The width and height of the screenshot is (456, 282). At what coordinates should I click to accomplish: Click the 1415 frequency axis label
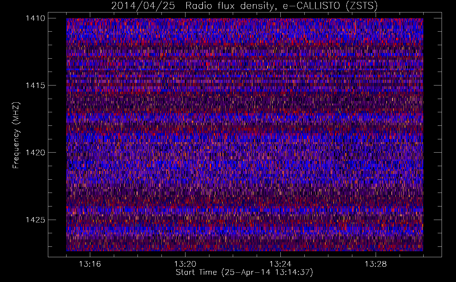pyautogui.click(x=35, y=85)
